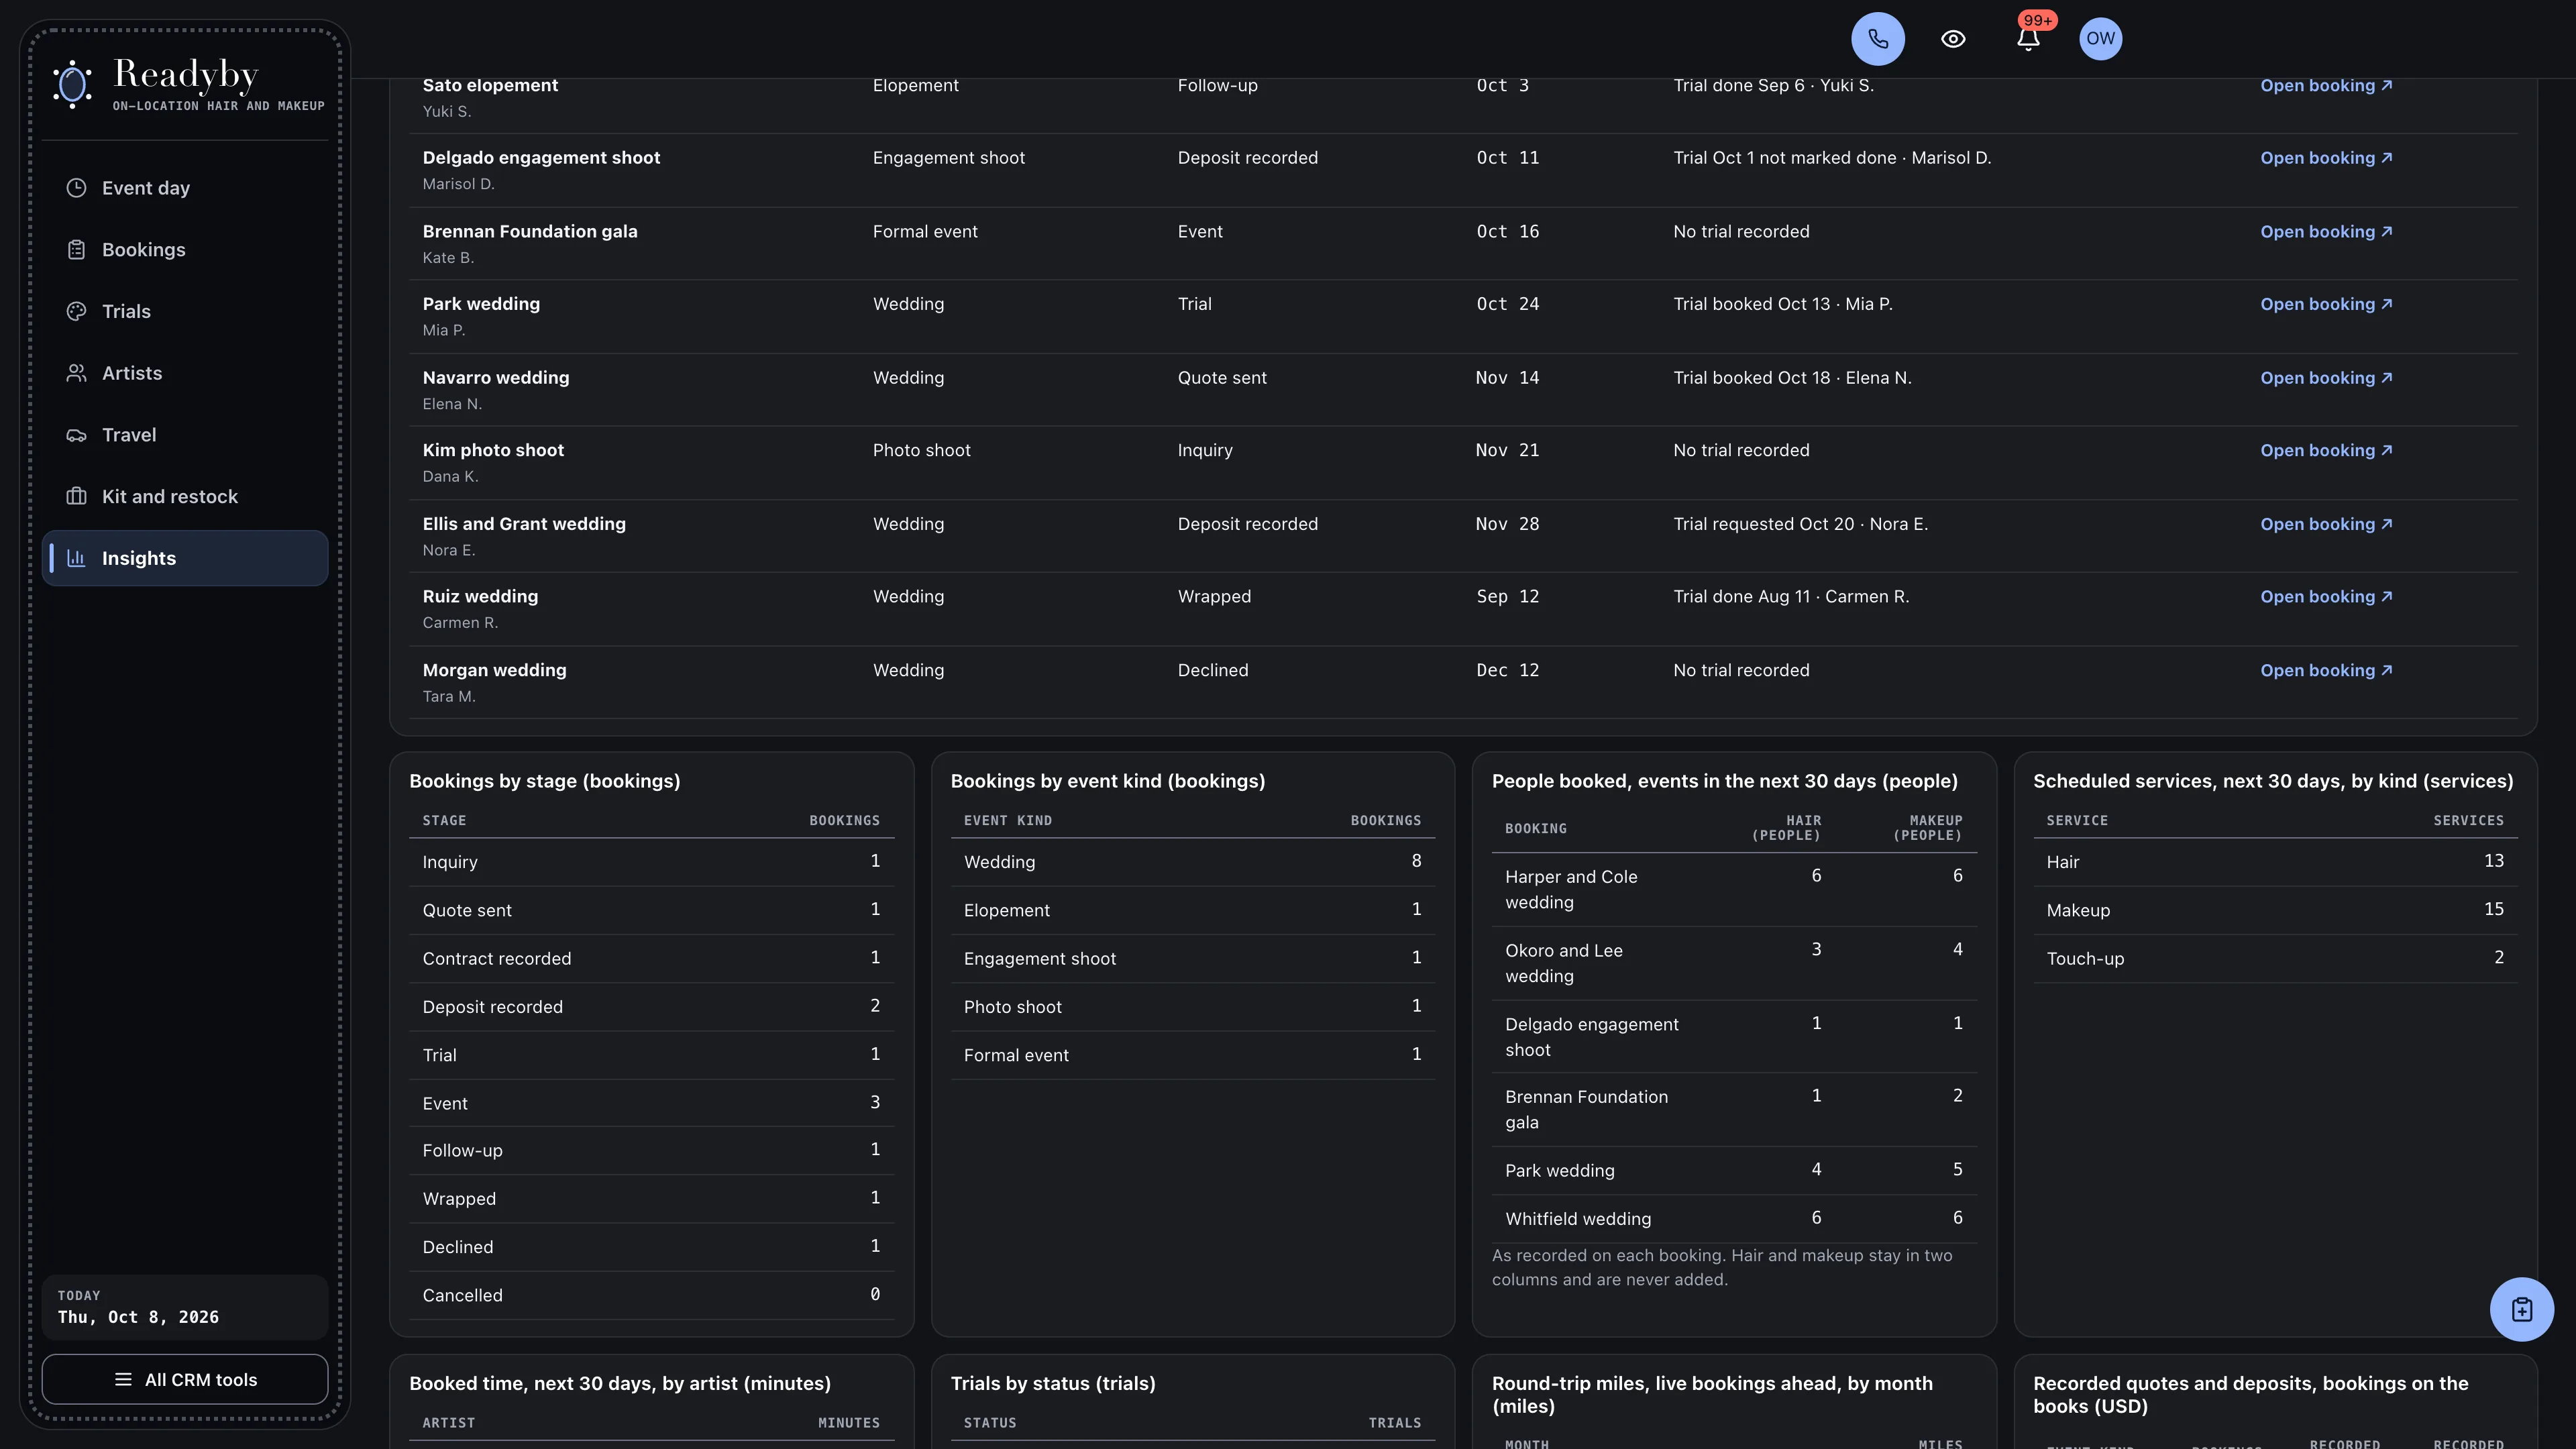Open booking for Ellis and Grant wedding
The width and height of the screenshot is (2576, 1449).
coord(2326,524)
